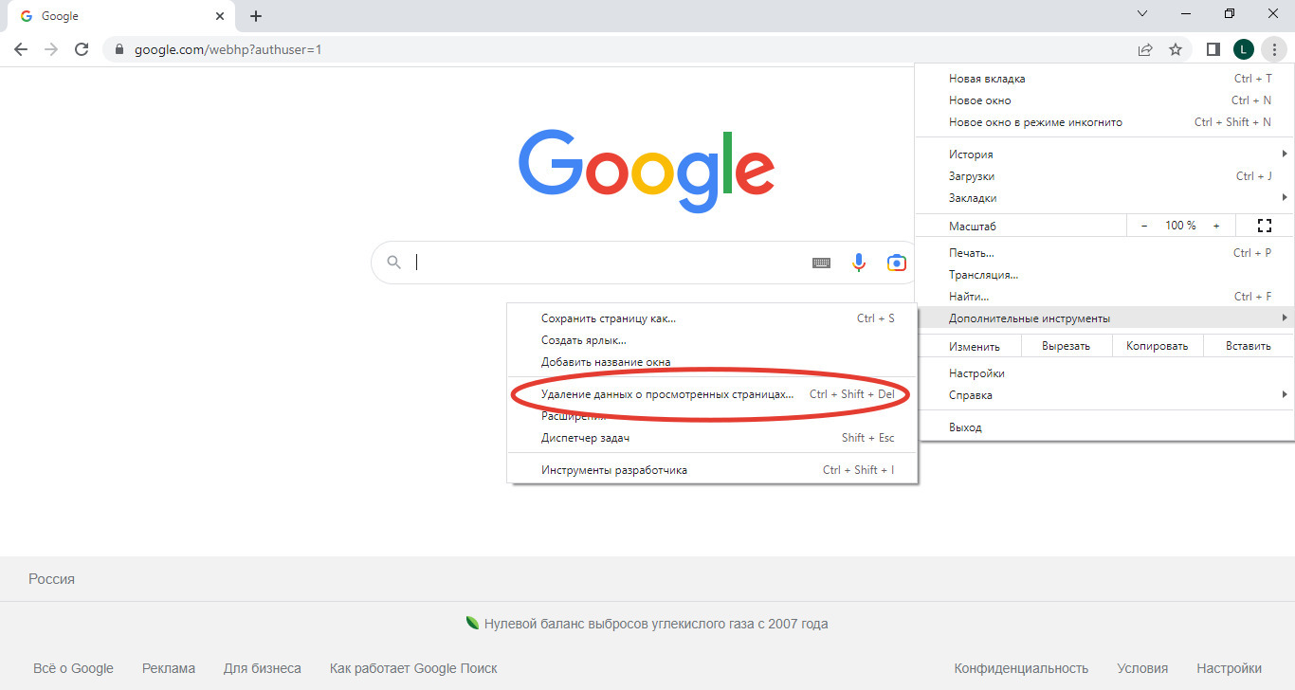Click the Россия country label
Screen dimensions: 1295x690
click(51, 579)
